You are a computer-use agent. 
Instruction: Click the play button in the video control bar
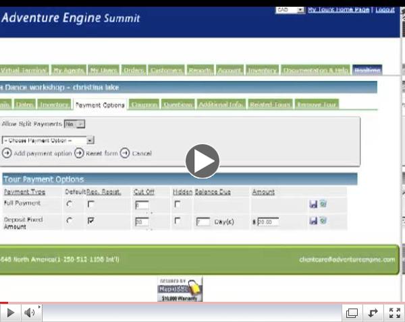click(10, 313)
